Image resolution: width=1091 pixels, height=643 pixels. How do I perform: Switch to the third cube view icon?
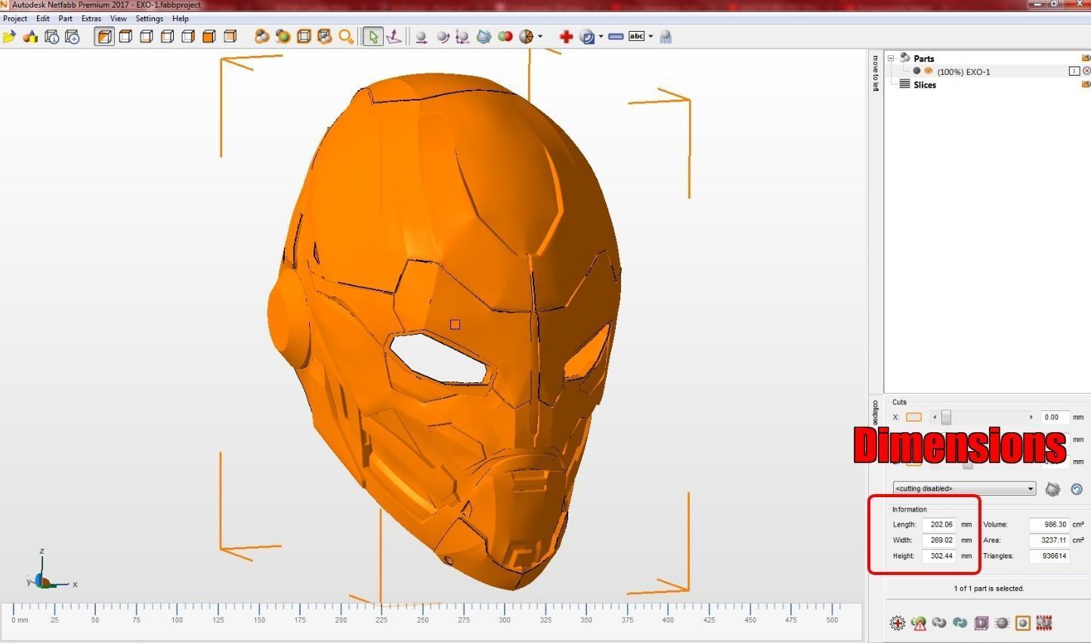click(147, 36)
